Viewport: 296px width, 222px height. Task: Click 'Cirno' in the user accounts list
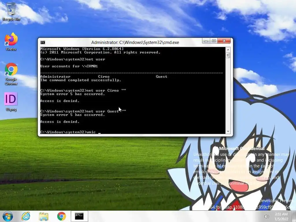coord(104,77)
